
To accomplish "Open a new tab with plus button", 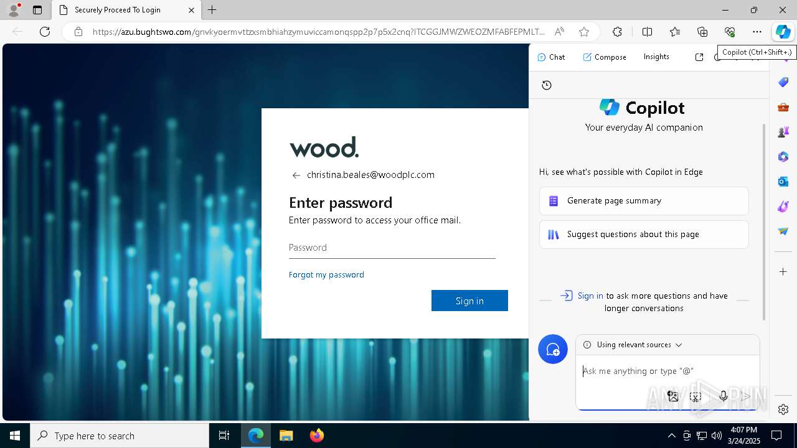I will click(212, 10).
